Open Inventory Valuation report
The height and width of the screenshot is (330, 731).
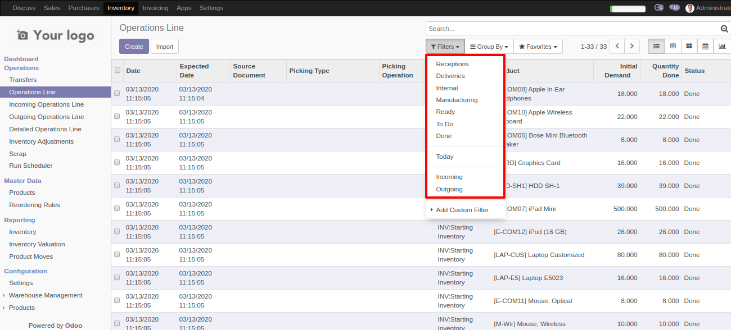click(37, 244)
